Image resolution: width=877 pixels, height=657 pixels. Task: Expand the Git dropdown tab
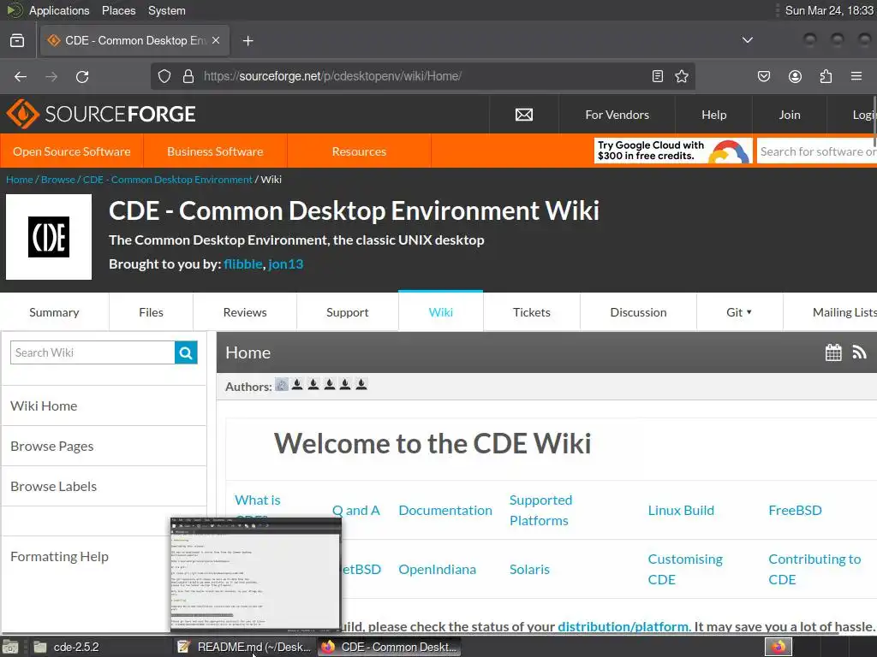coord(739,312)
